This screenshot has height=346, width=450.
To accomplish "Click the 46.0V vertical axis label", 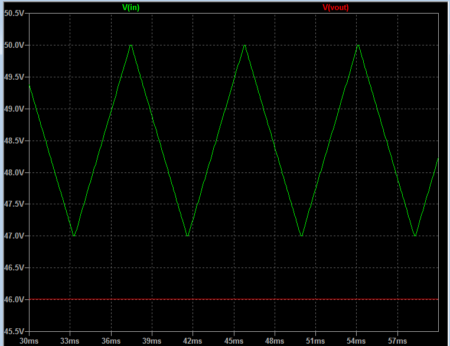I will point(14,299).
